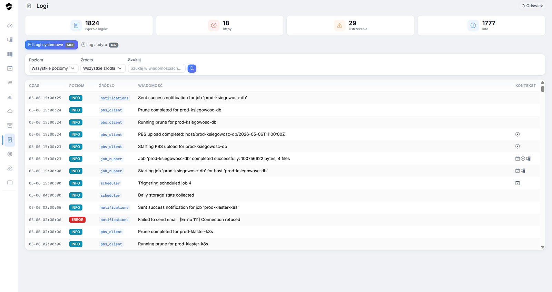
Task: Click the host context icon on the 'Starting job' row
Action: click(x=523, y=171)
